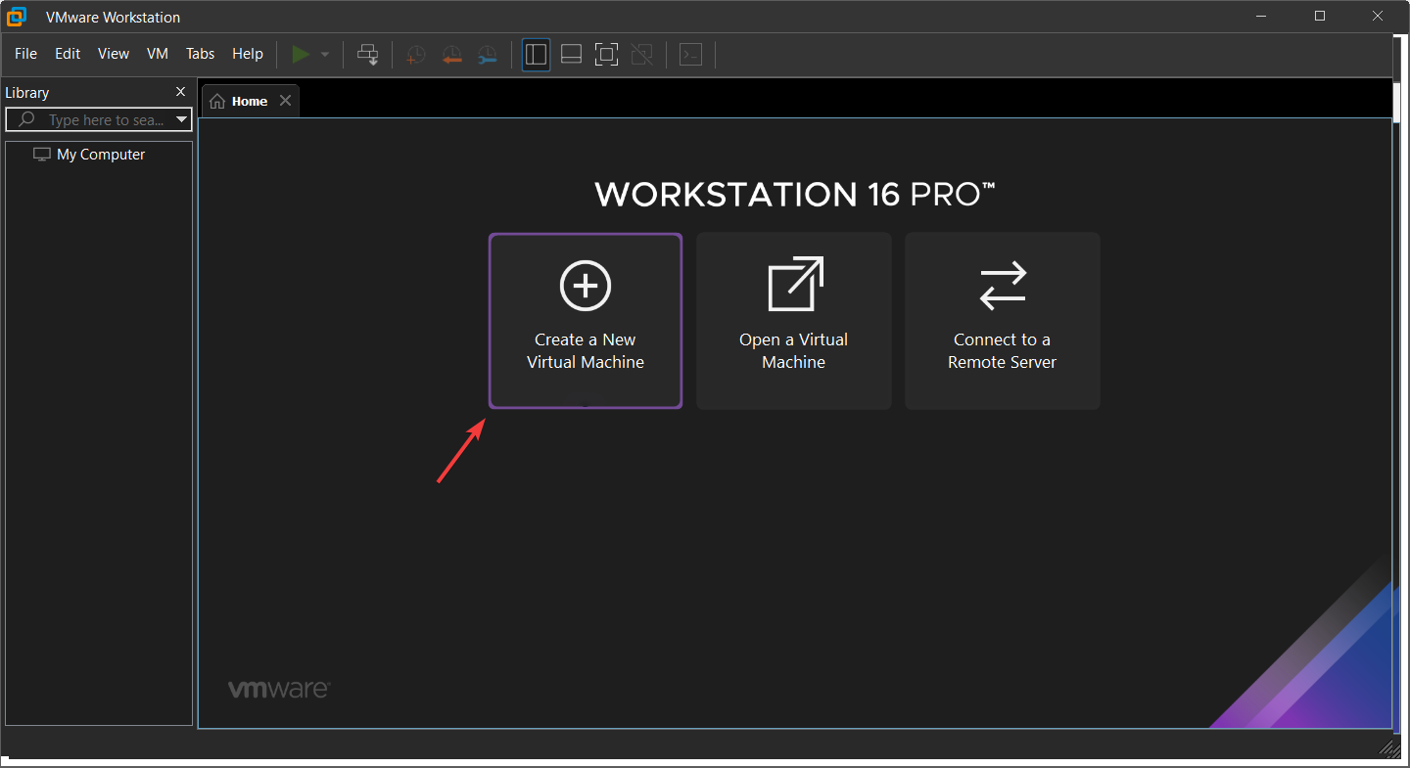
Task: Click the VMware Workstation title bar icon
Action: [x=17, y=17]
